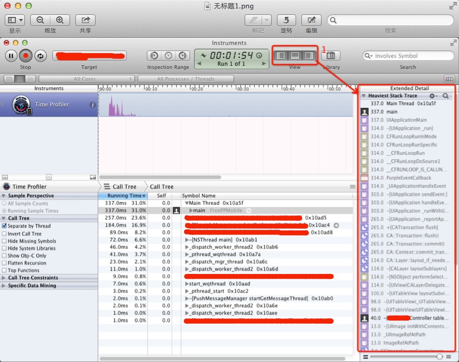Viewport: 459px width, 362px height.
Task: Enable Flatten Recursion
Action: 4,263
